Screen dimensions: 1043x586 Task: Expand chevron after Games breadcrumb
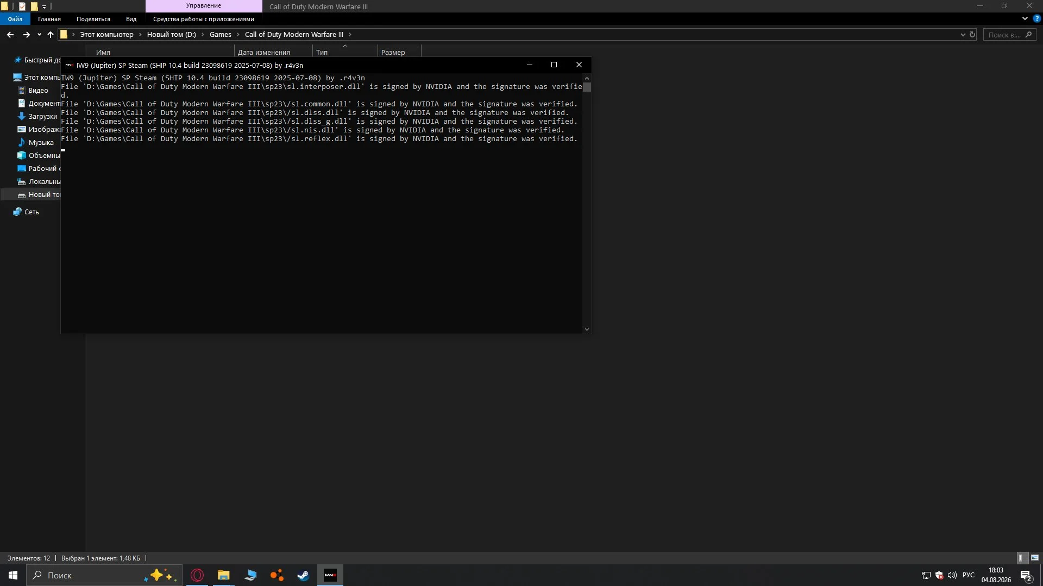(238, 34)
